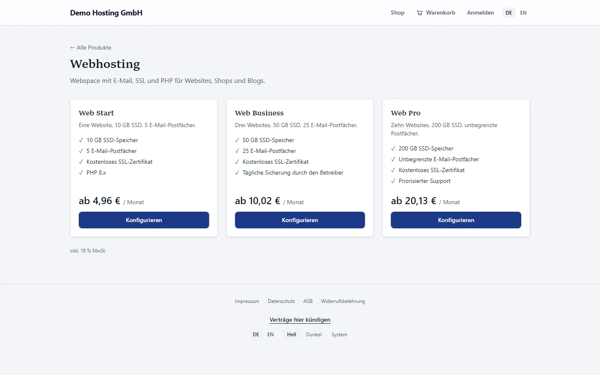The image size is (600, 375).
Task: Choose the Dunkel dark theme
Action: [x=314, y=335]
